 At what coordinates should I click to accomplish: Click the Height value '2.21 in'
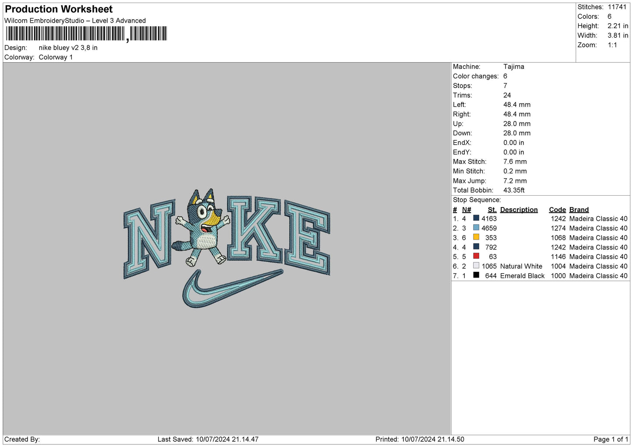(618, 26)
